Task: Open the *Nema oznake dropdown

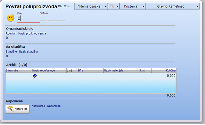Action: coord(91,6)
